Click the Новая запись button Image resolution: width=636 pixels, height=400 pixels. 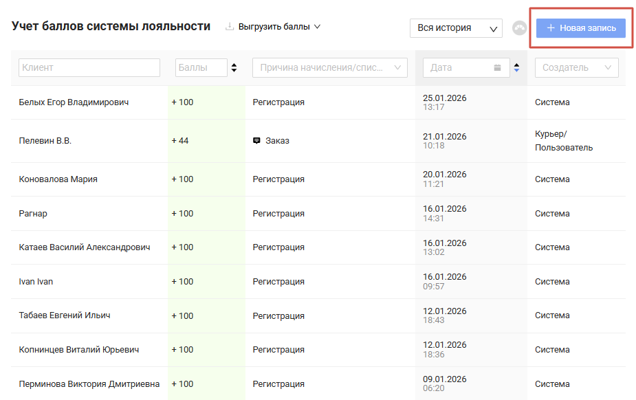pyautogui.click(x=581, y=28)
